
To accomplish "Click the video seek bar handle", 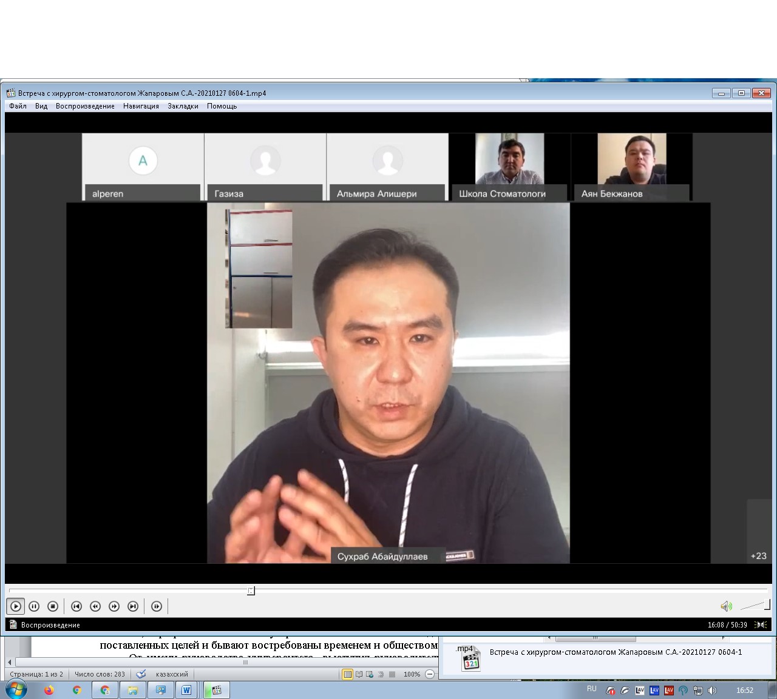I will point(251,590).
